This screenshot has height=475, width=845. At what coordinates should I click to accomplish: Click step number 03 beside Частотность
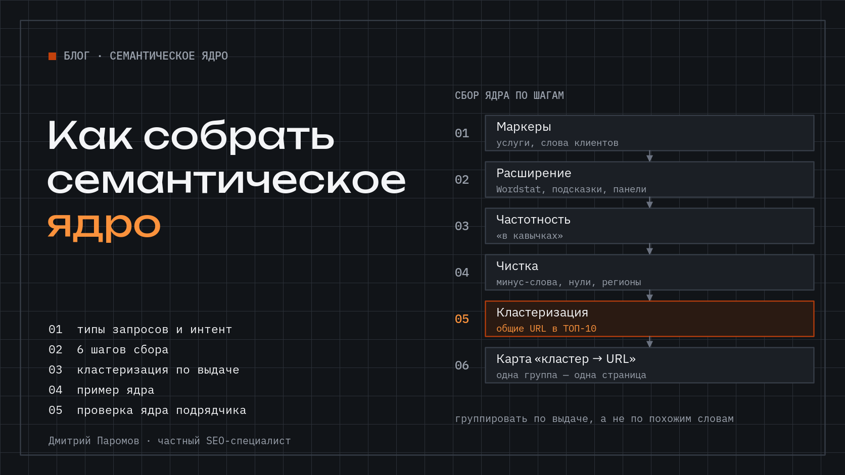click(x=462, y=226)
